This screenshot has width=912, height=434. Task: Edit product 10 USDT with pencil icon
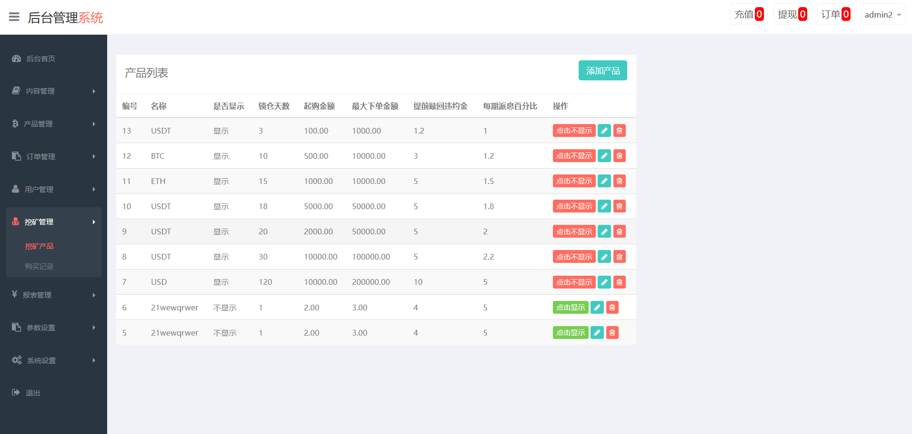(604, 206)
